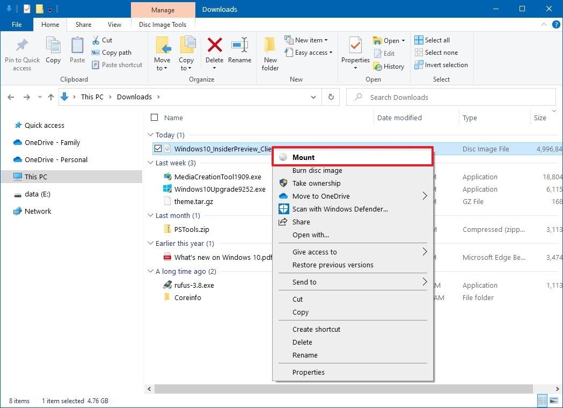The height and width of the screenshot is (408, 563).
Task: Click Invert selection in ribbon
Action: pyautogui.click(x=441, y=64)
